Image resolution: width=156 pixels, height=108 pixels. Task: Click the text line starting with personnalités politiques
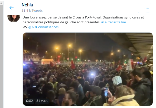pos(61,22)
